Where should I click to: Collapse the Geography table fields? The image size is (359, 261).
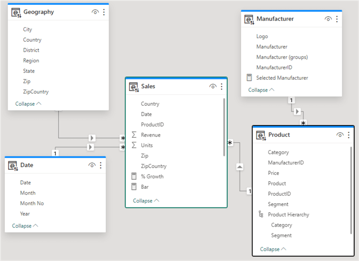(28, 104)
